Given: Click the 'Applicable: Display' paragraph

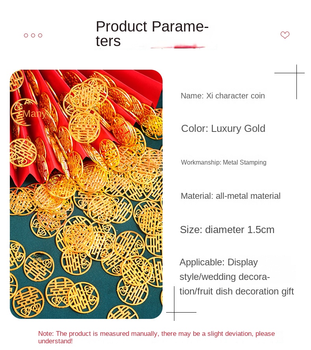Looking at the screenshot, I should point(237,277).
